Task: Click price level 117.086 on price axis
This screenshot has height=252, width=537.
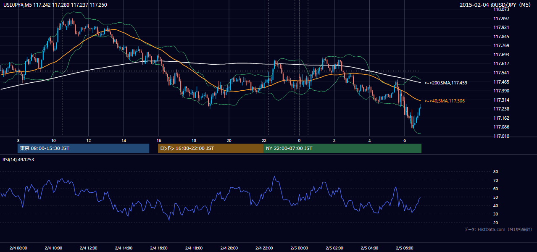Action: click(x=502, y=127)
